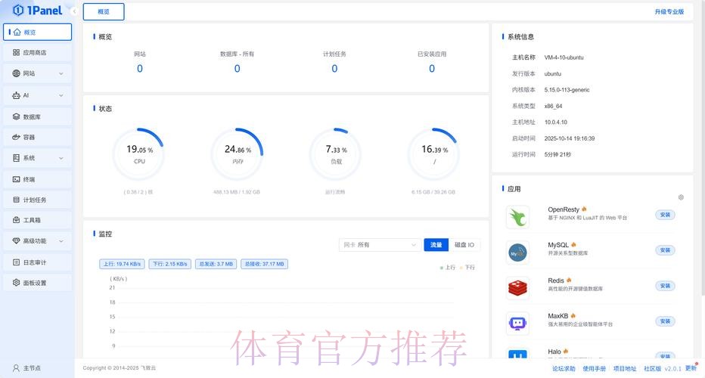Collapse the sidebar with the arrow button
The width and height of the screenshot is (705, 378).
click(74, 11)
